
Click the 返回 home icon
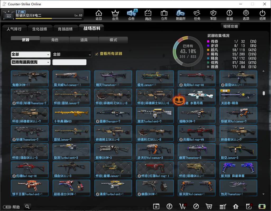99,15
